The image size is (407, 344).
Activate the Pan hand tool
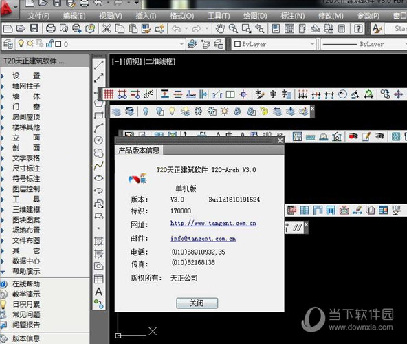coord(220,29)
